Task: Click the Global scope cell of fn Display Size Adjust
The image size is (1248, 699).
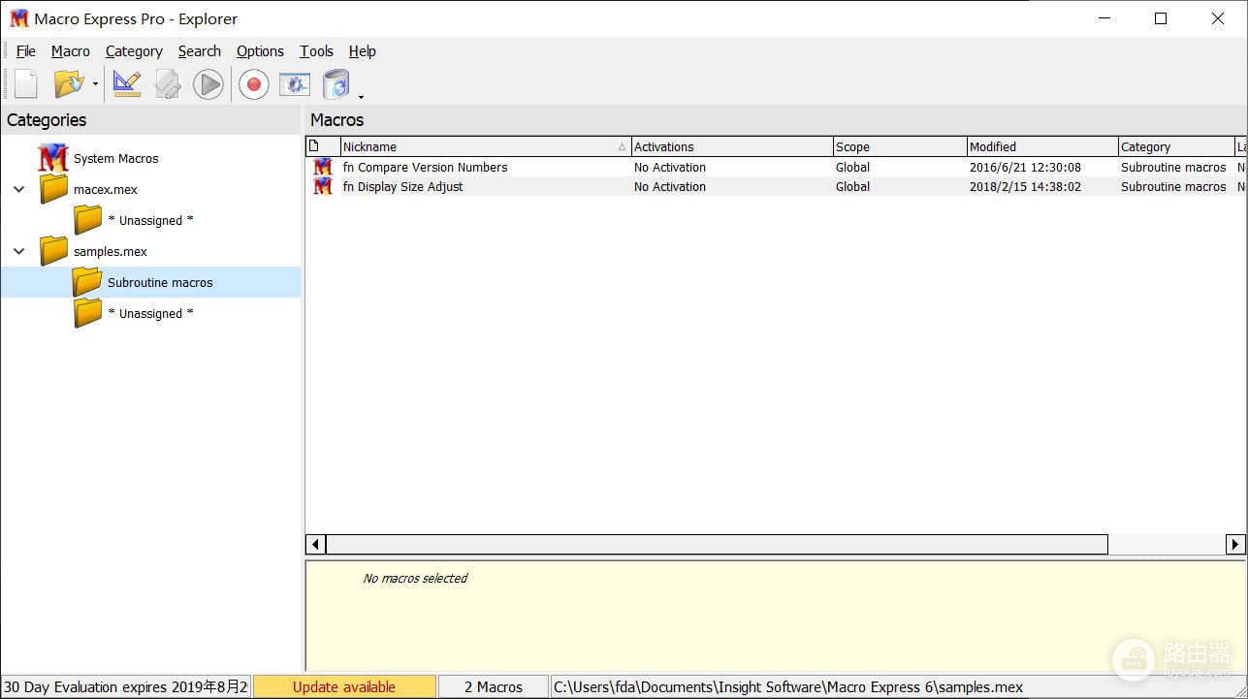Action: tap(852, 186)
